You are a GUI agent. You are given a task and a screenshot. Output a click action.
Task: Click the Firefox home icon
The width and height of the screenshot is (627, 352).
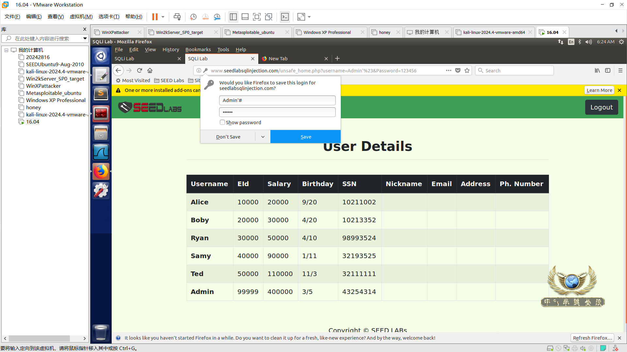150,70
